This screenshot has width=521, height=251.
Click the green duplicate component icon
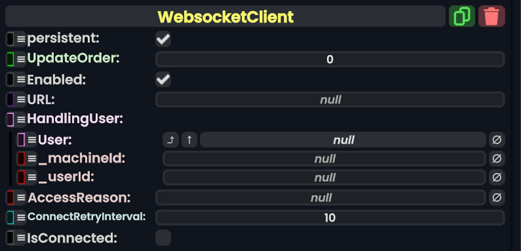coord(462,16)
